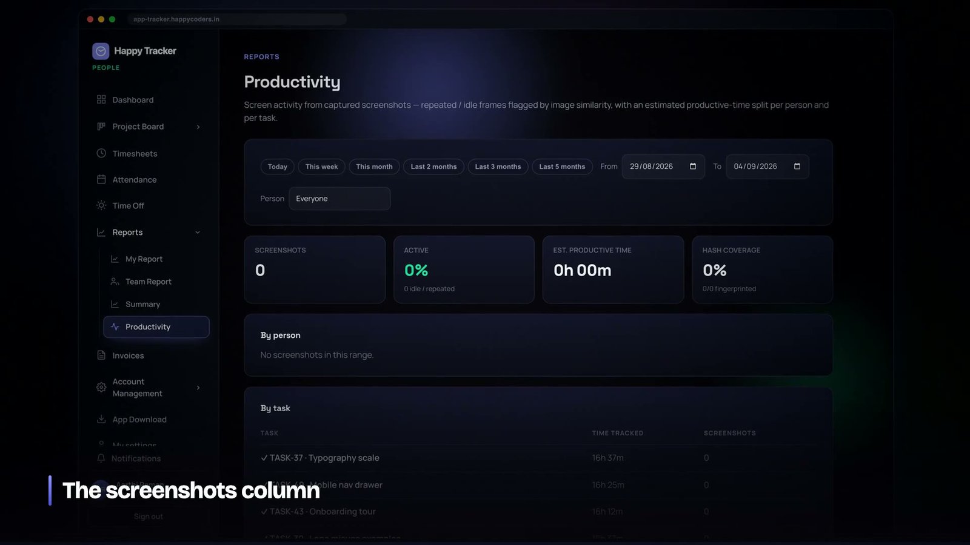Click TASK-37 Typography scale row
Viewport: 970px width, 545px height.
click(538, 458)
